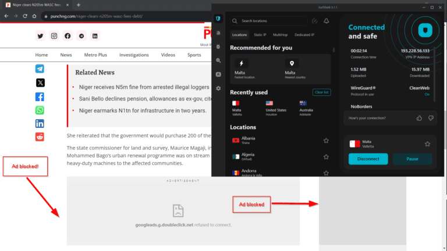Select Algeria virtual location

(281, 156)
